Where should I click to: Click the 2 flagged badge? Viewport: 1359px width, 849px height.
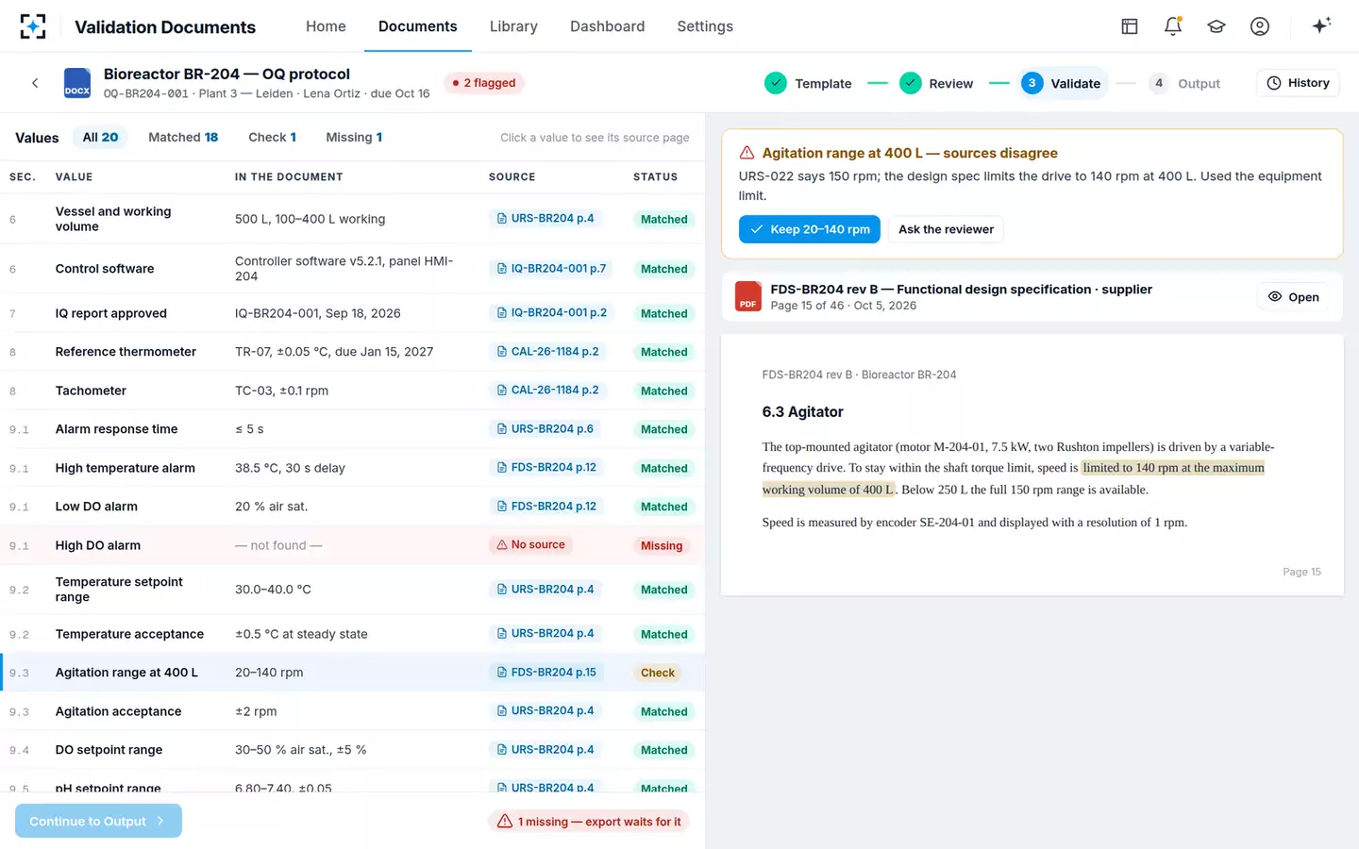[x=484, y=83]
